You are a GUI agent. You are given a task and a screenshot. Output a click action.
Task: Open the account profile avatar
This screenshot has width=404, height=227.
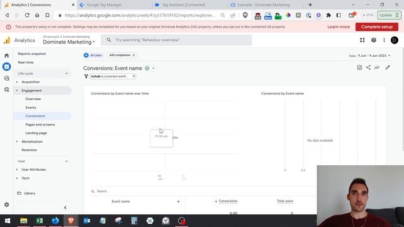pos(394,40)
